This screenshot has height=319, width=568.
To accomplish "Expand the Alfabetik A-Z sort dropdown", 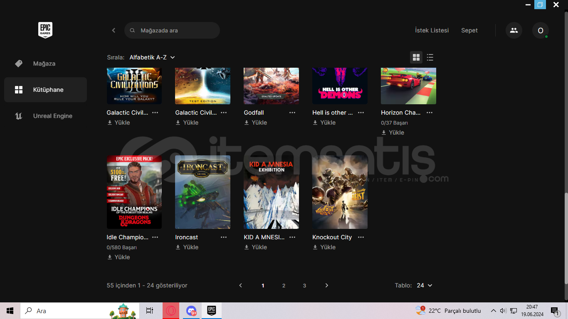I will [152, 57].
